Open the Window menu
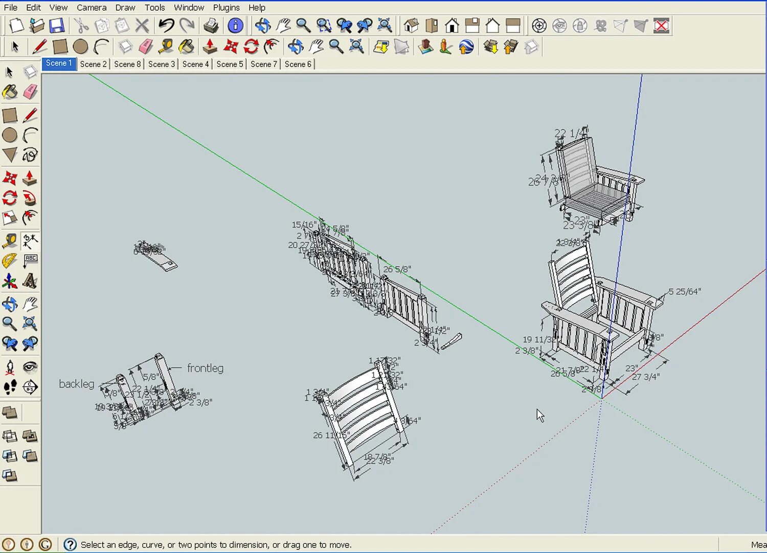The height and width of the screenshot is (553, 767). coord(189,8)
